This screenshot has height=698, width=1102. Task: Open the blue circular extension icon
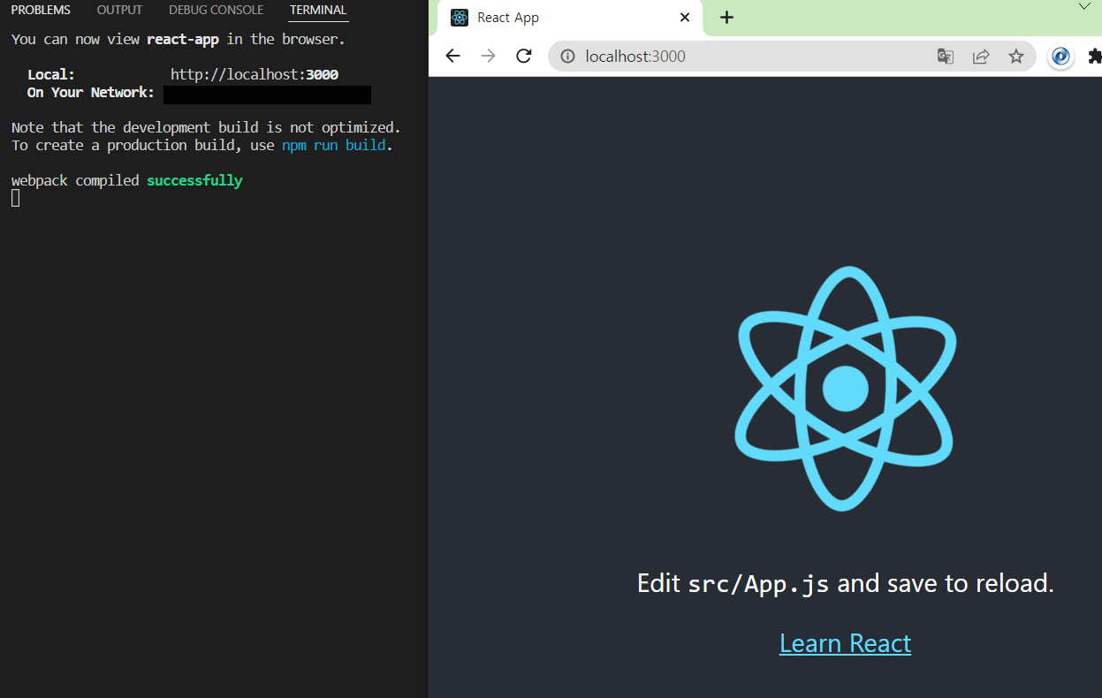coord(1060,57)
